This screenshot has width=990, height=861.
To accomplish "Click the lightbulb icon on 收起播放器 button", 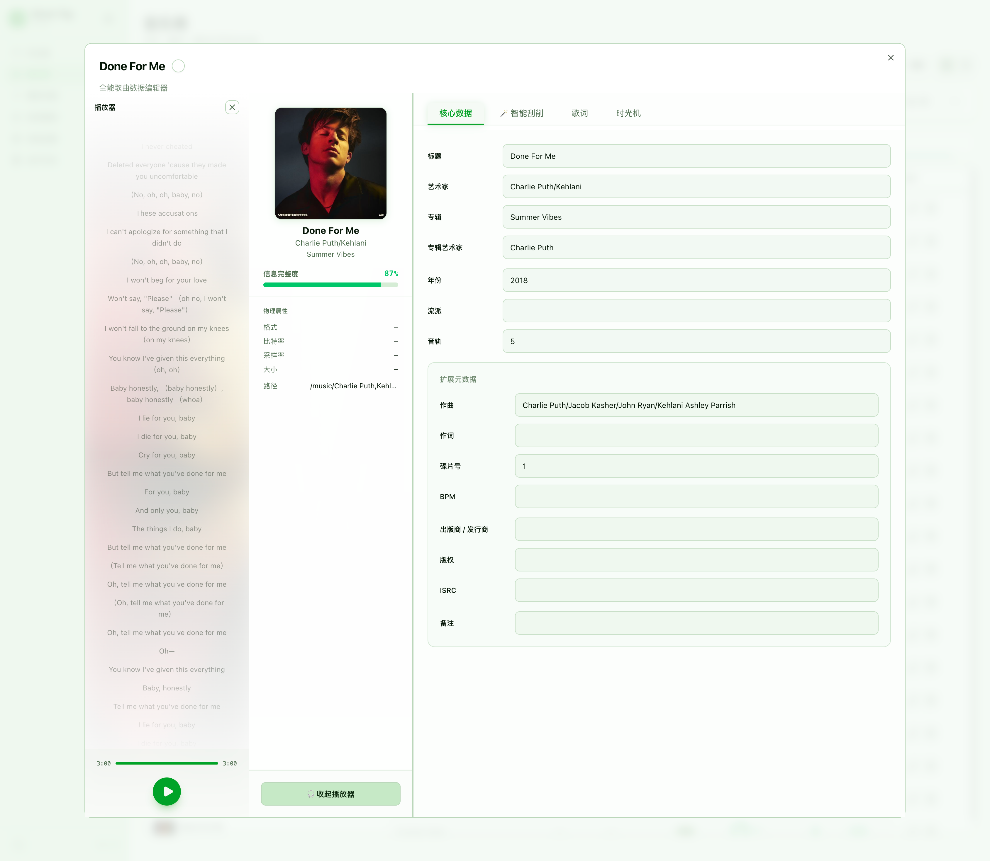I will click(x=311, y=794).
